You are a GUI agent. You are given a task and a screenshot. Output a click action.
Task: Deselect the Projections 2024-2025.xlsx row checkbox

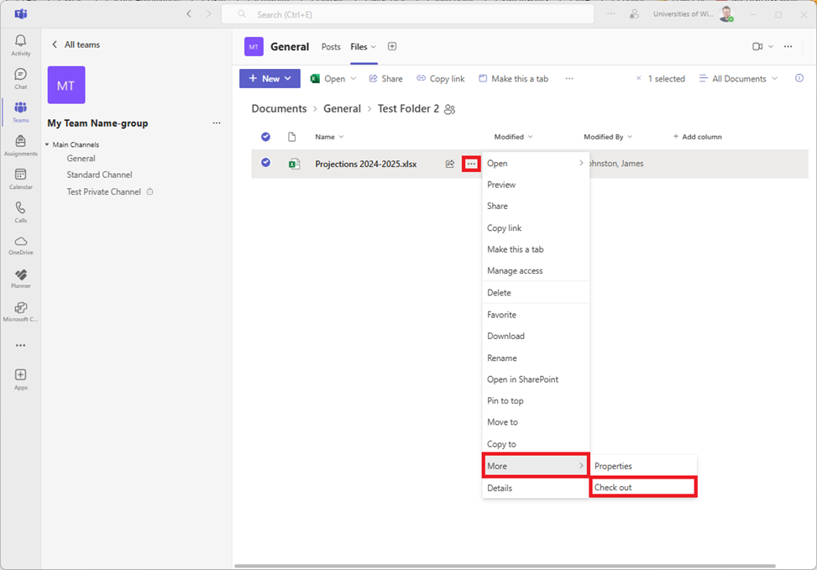coord(266,163)
